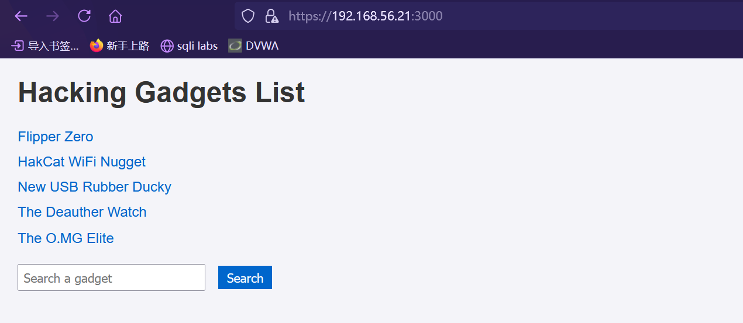Go back to the previous page

pos(21,16)
